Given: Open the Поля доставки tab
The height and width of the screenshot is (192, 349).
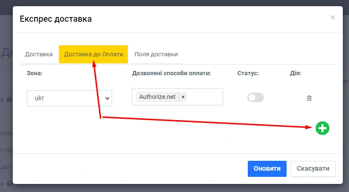Looking at the screenshot, I should tap(156, 54).
